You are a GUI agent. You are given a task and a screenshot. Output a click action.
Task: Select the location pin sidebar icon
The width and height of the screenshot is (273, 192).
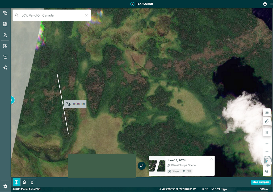coord(5,35)
